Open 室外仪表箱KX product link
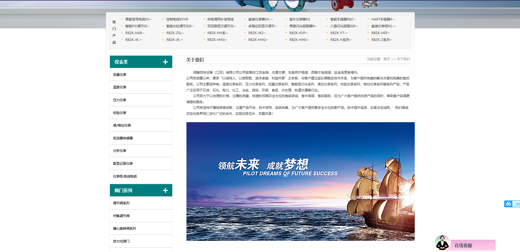Screen dimensions: 520x252 (300, 19)
